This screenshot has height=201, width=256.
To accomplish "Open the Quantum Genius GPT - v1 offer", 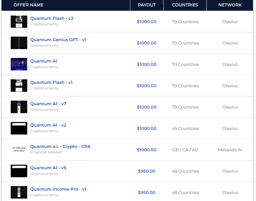I will point(58,40).
